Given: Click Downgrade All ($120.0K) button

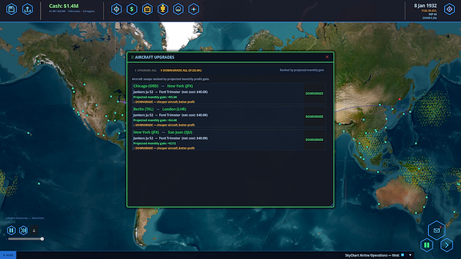Looking at the screenshot, I should [181, 71].
